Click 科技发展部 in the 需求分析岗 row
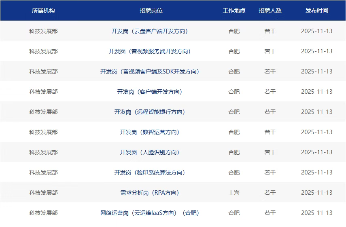 pyautogui.click(x=43, y=193)
